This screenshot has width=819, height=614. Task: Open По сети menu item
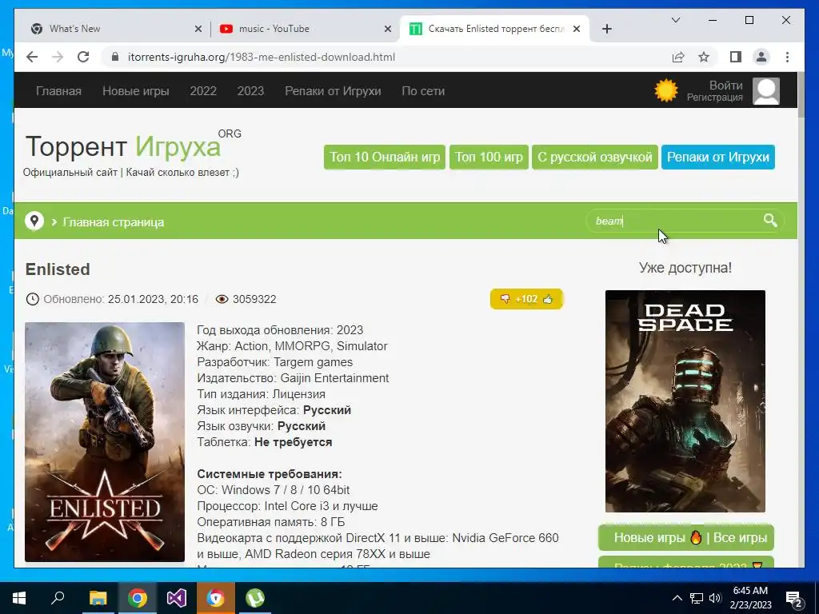click(x=423, y=91)
